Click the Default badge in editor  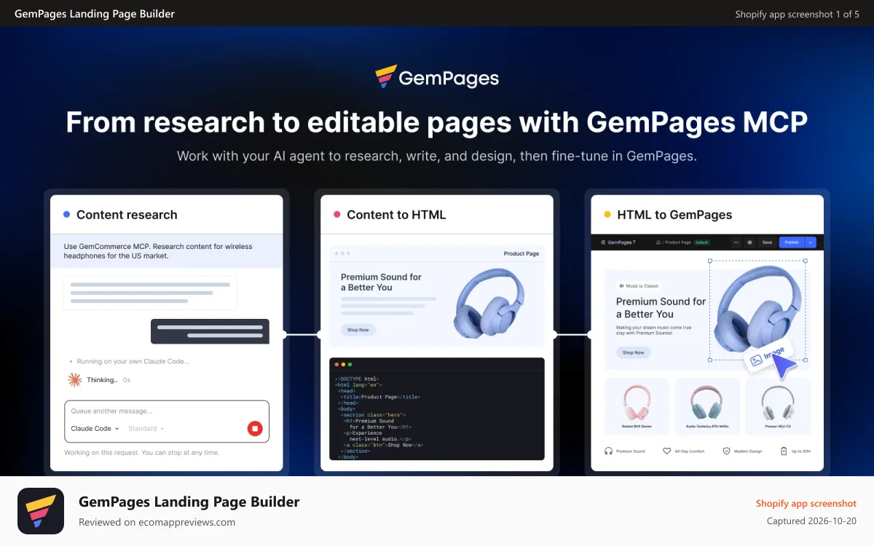[701, 242]
